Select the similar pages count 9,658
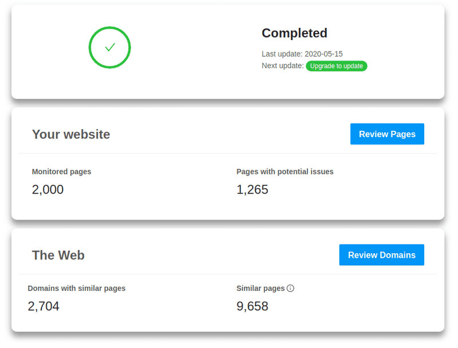458x348 pixels. pyautogui.click(x=252, y=306)
